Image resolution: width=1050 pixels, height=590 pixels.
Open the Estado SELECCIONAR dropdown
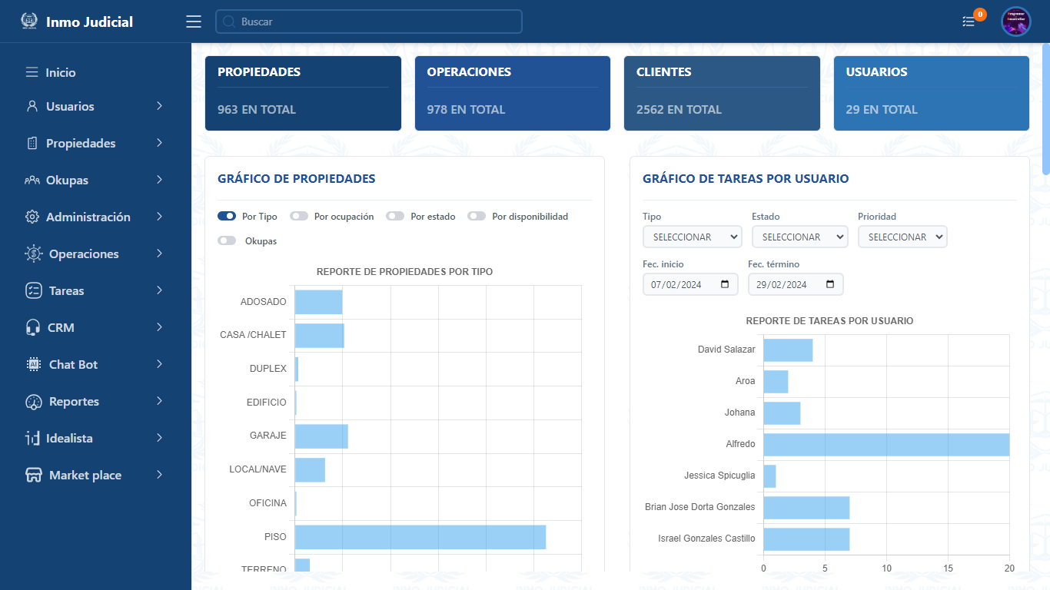click(799, 237)
